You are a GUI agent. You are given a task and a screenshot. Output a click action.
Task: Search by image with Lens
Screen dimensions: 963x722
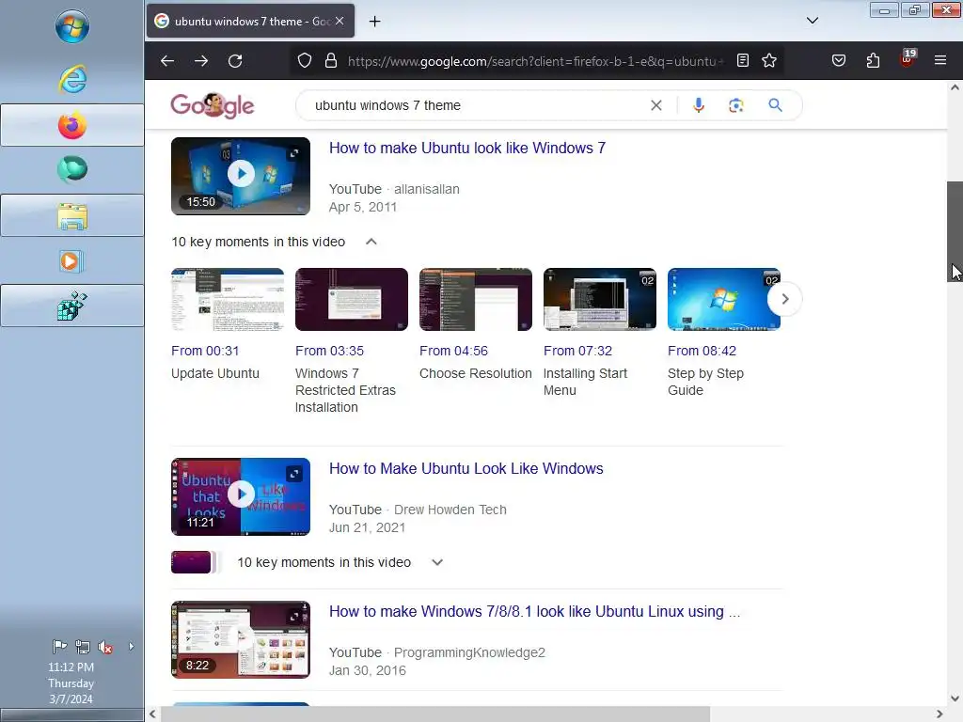735,105
